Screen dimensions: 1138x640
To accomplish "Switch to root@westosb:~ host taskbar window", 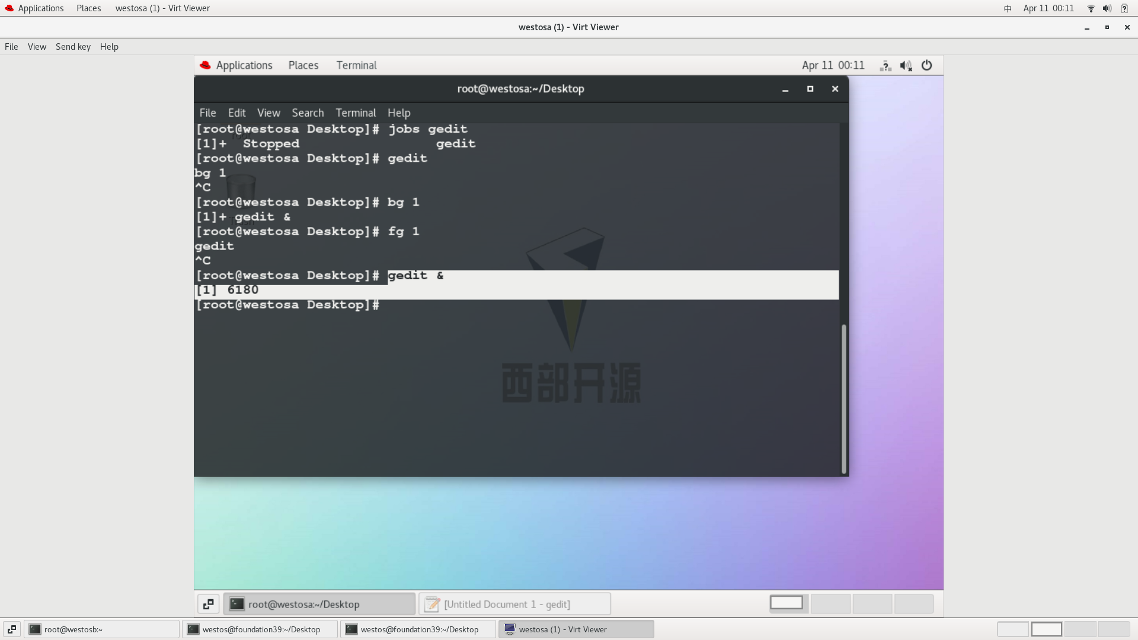I will click(x=101, y=629).
